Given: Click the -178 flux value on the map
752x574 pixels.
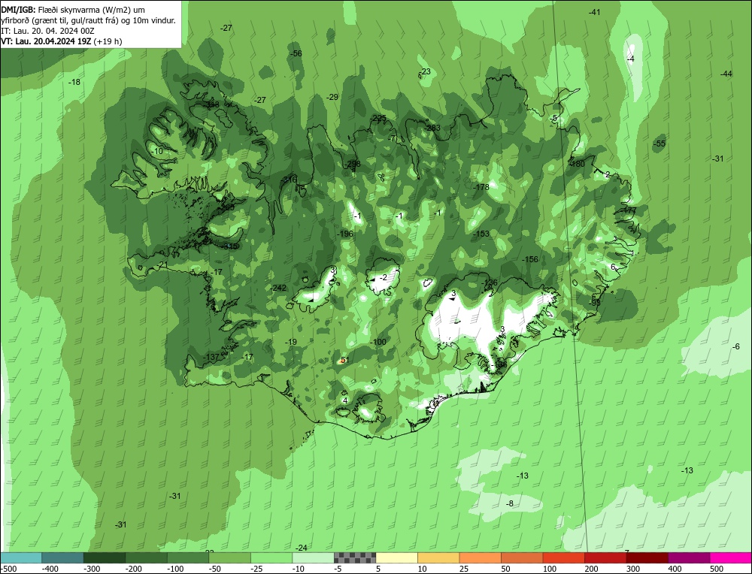Looking at the screenshot, I should (x=481, y=187).
